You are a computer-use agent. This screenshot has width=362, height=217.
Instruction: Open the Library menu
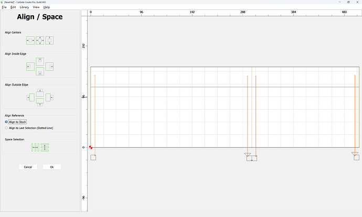click(24, 7)
